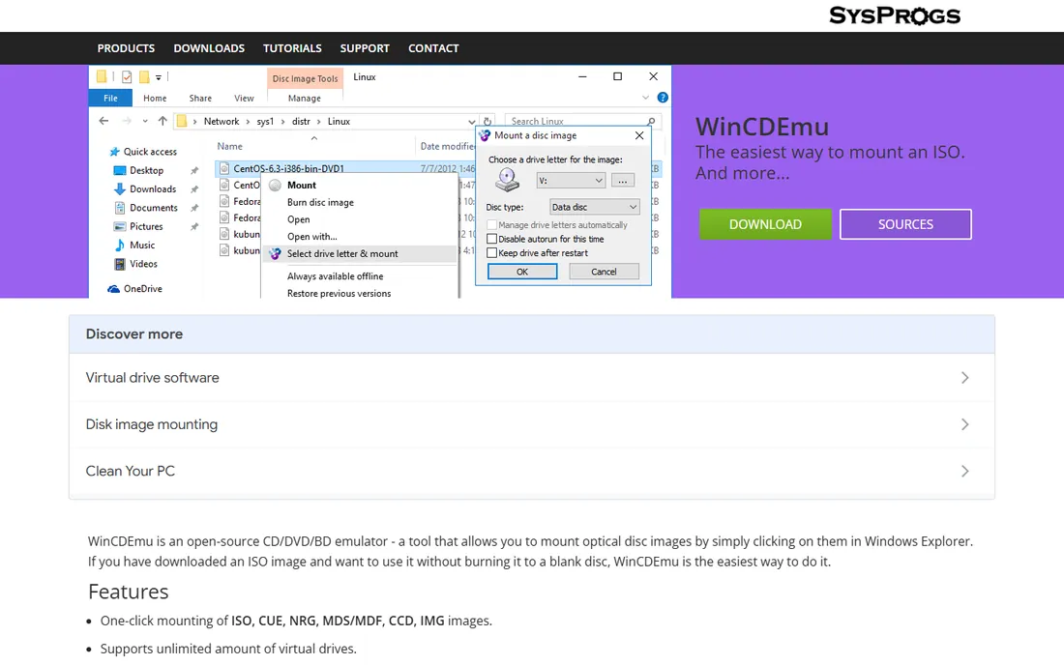Click the OneDrive cloud icon
1064x665 pixels.
point(114,289)
